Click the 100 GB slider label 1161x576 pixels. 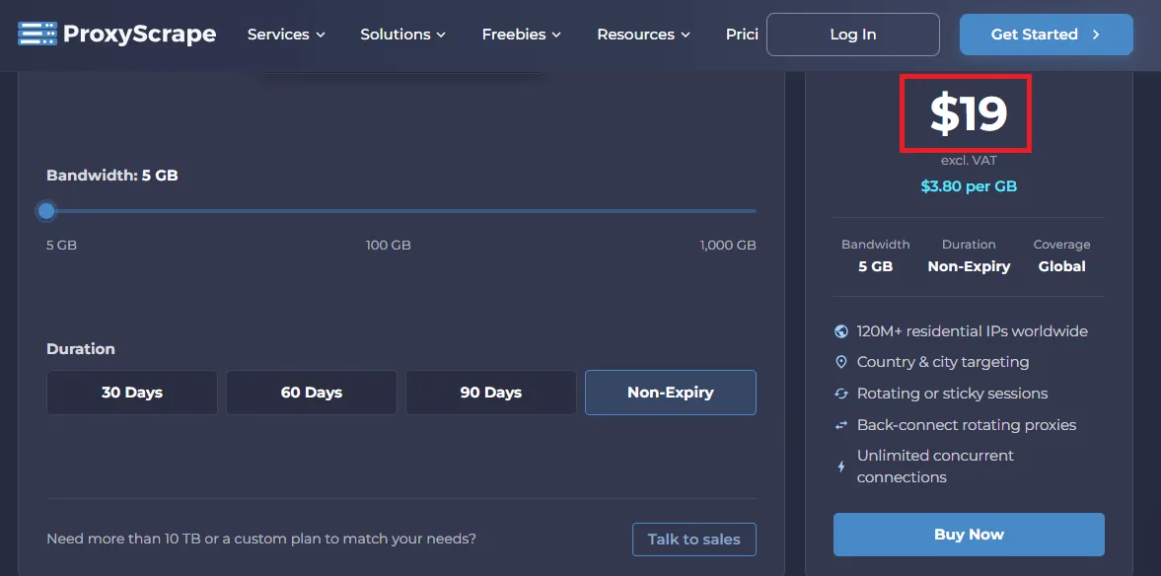pyautogui.click(x=388, y=245)
